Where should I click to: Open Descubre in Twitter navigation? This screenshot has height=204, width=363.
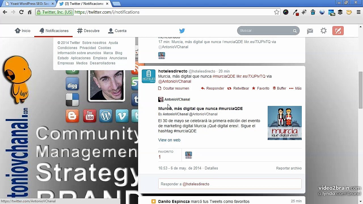(x=88, y=31)
